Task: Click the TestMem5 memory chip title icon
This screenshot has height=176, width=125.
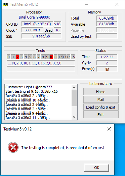Action: tap(5, 4)
